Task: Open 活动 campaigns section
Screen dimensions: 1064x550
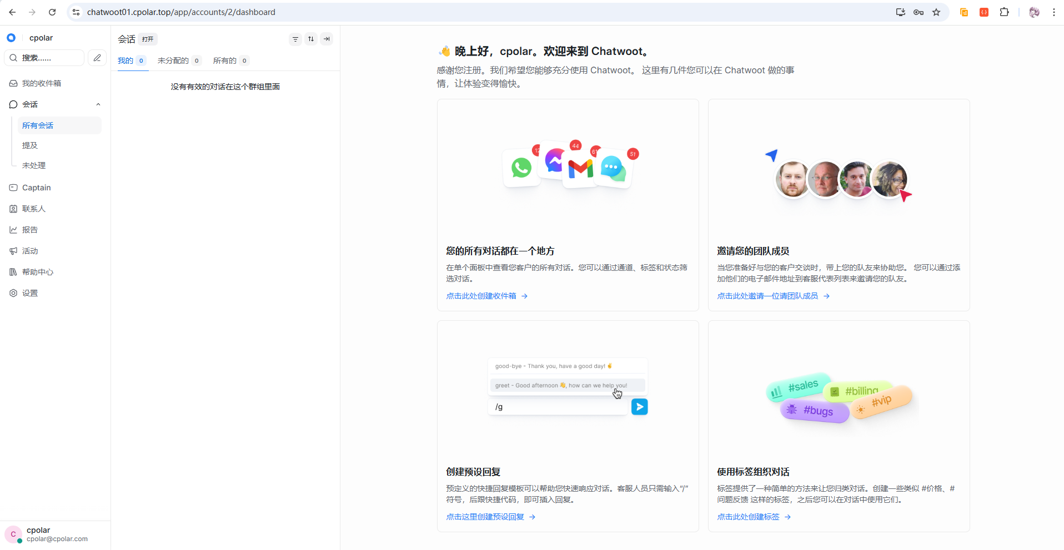Action: click(x=30, y=251)
